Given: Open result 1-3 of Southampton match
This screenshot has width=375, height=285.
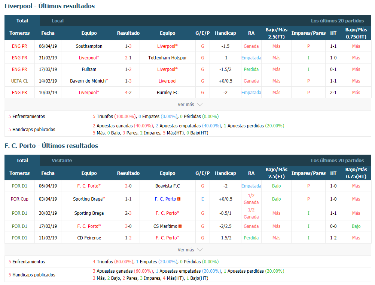Looking at the screenshot, I should click(x=128, y=46).
